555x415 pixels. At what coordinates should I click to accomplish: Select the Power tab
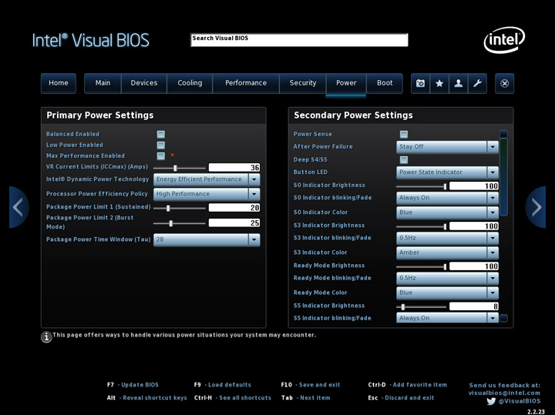tap(346, 83)
